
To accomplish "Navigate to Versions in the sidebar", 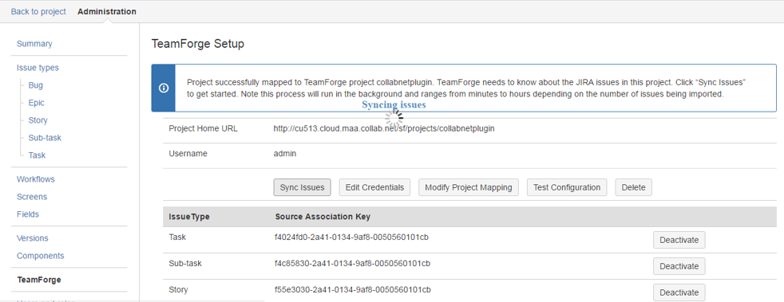I will (x=33, y=238).
